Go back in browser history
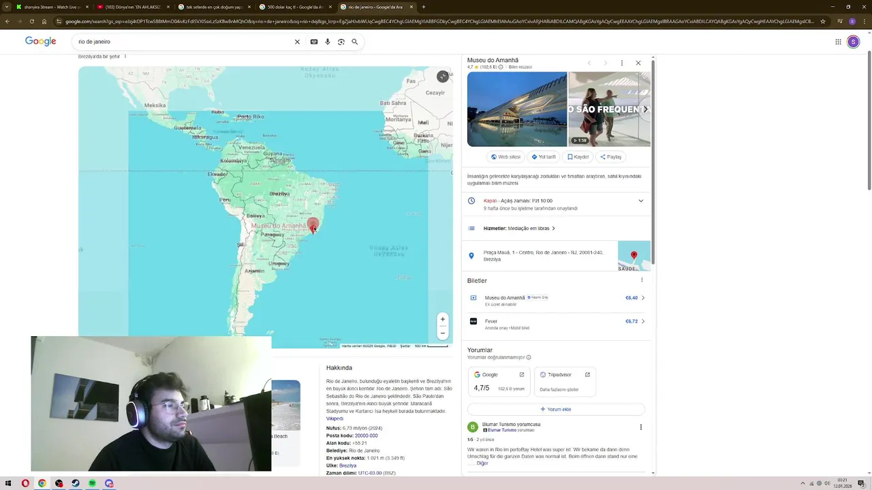 [x=7, y=21]
